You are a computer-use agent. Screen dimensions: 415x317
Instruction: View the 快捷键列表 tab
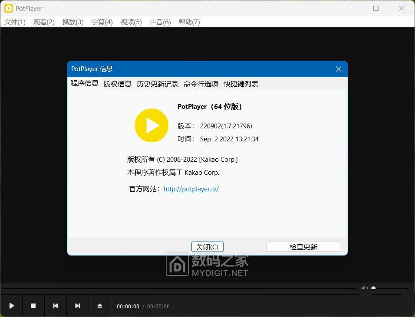(x=240, y=84)
